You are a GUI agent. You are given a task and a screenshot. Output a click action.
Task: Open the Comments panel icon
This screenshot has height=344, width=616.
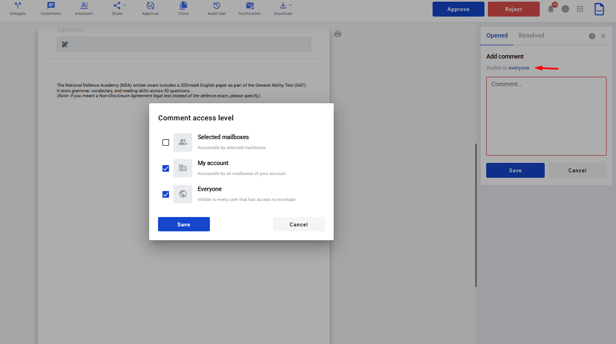point(51,9)
